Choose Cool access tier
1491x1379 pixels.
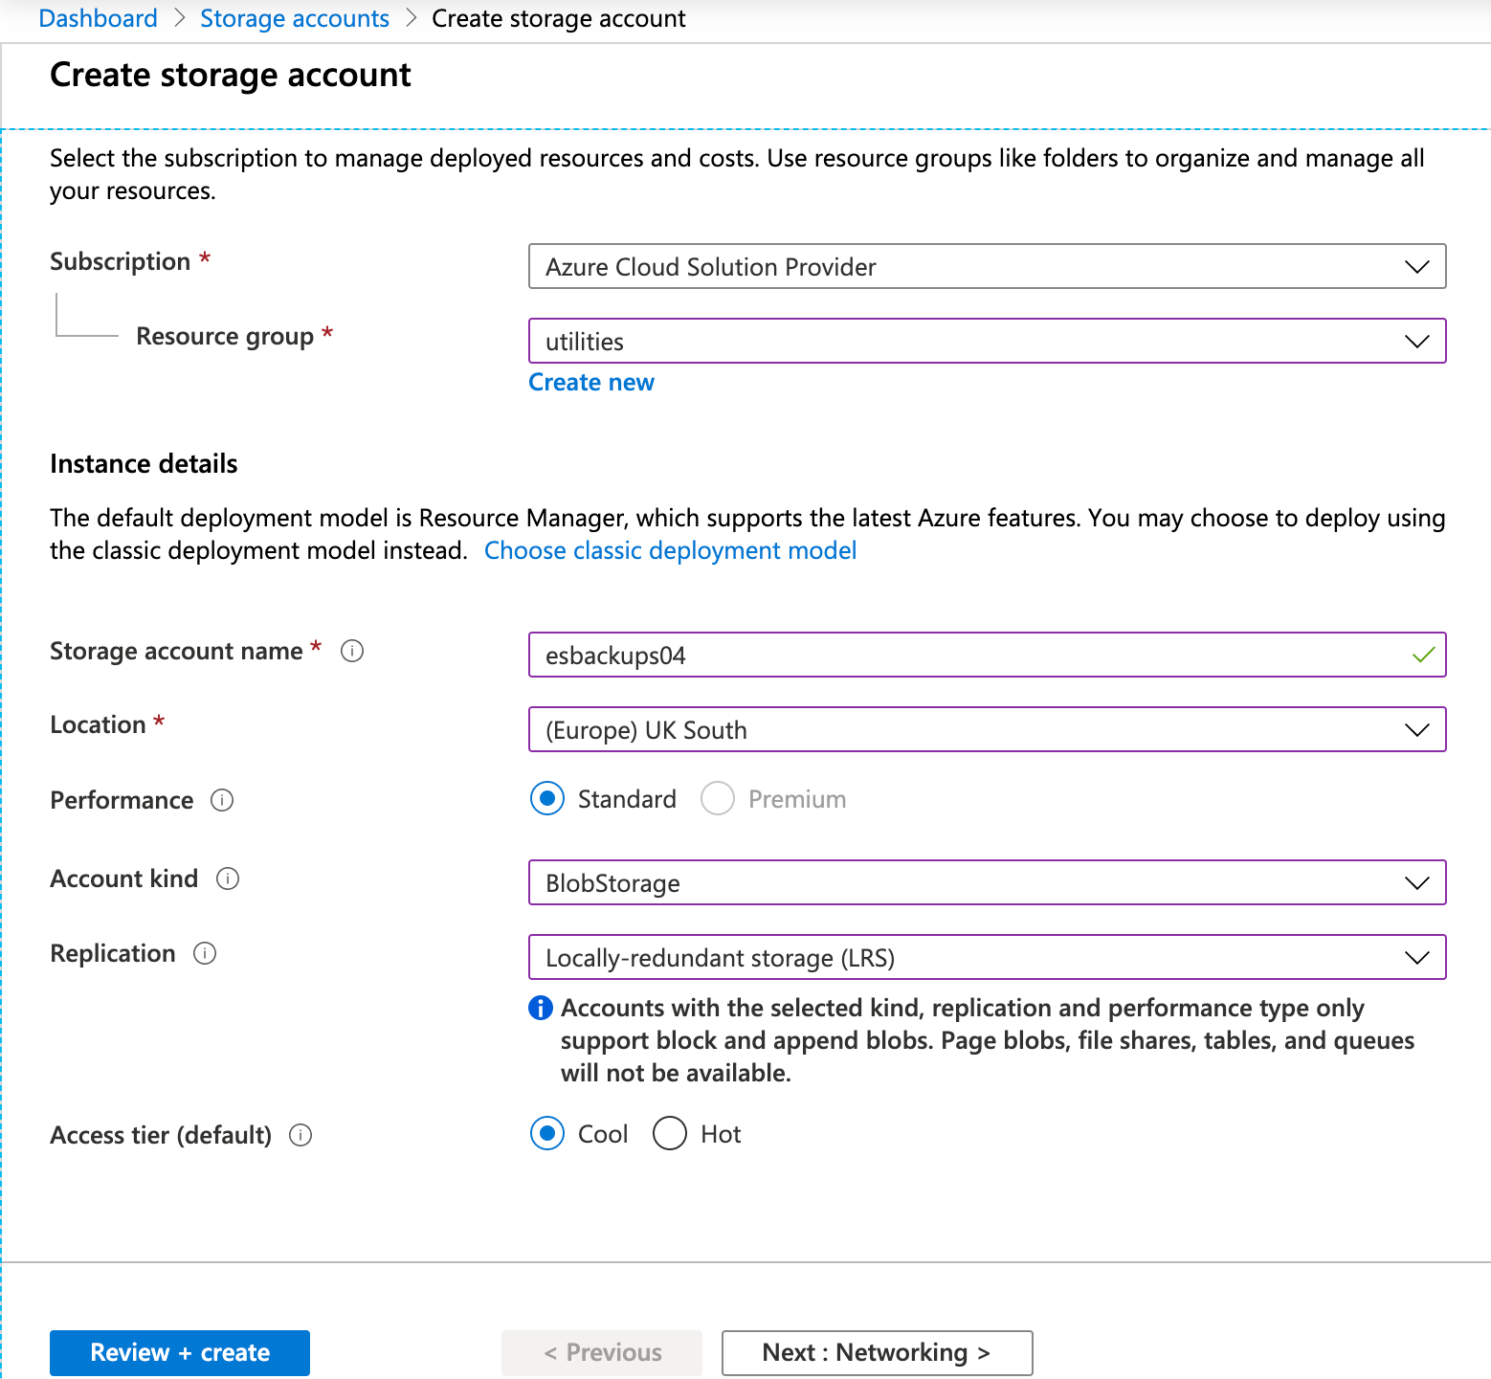tap(547, 1133)
